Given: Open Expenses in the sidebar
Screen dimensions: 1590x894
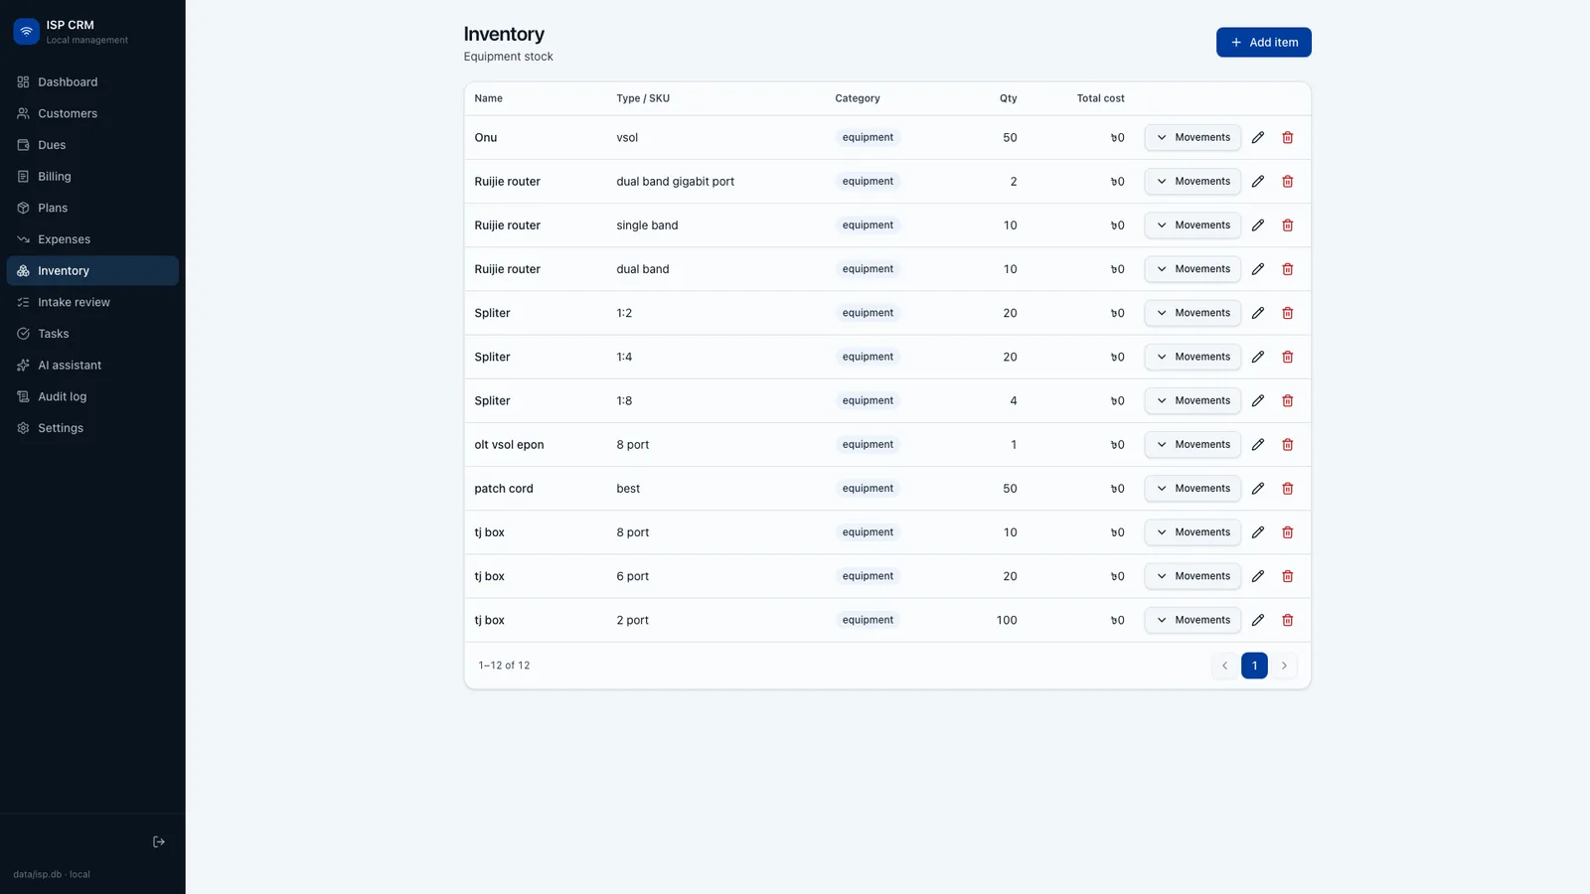Looking at the screenshot, I should (x=92, y=239).
